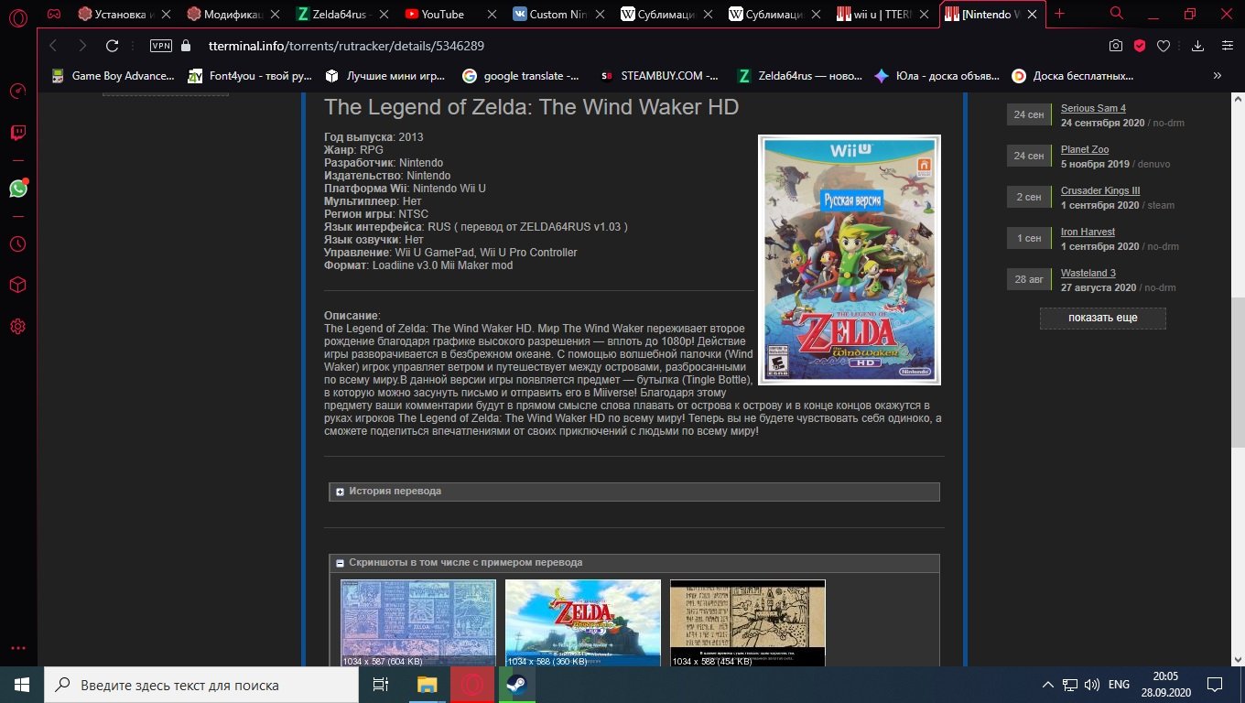This screenshot has width=1245, height=703.
Task: Open the 360 KB Zelda title thumbnail
Action: [x=583, y=623]
